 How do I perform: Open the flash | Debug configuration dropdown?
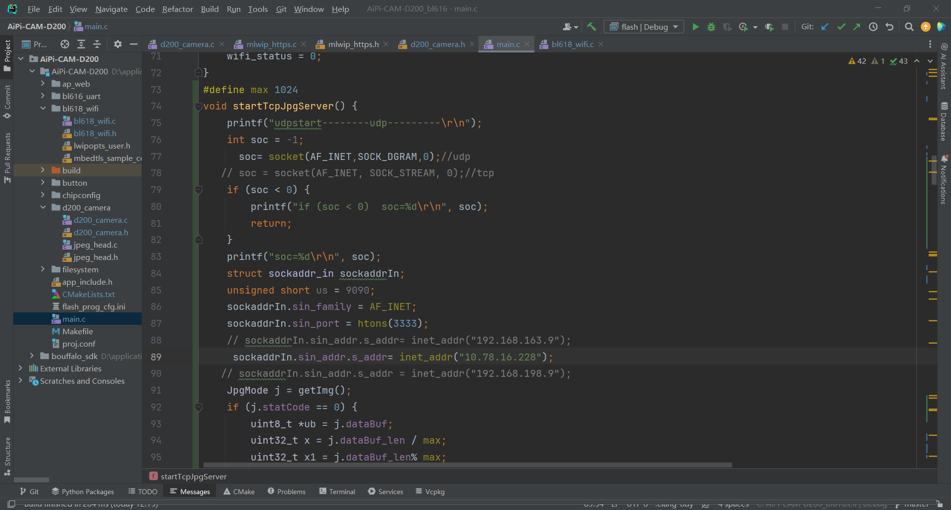click(644, 27)
